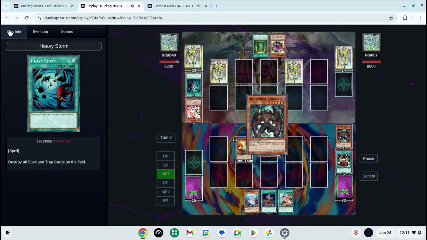The image size is (427, 240).
Task: Click the lower field's compass-symbol field zone
Action: (x=194, y=162)
